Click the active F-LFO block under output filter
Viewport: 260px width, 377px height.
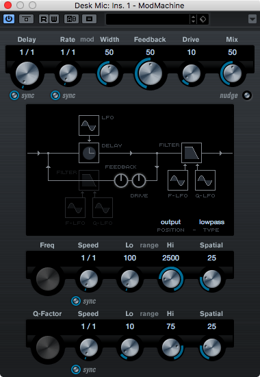coord(178,180)
